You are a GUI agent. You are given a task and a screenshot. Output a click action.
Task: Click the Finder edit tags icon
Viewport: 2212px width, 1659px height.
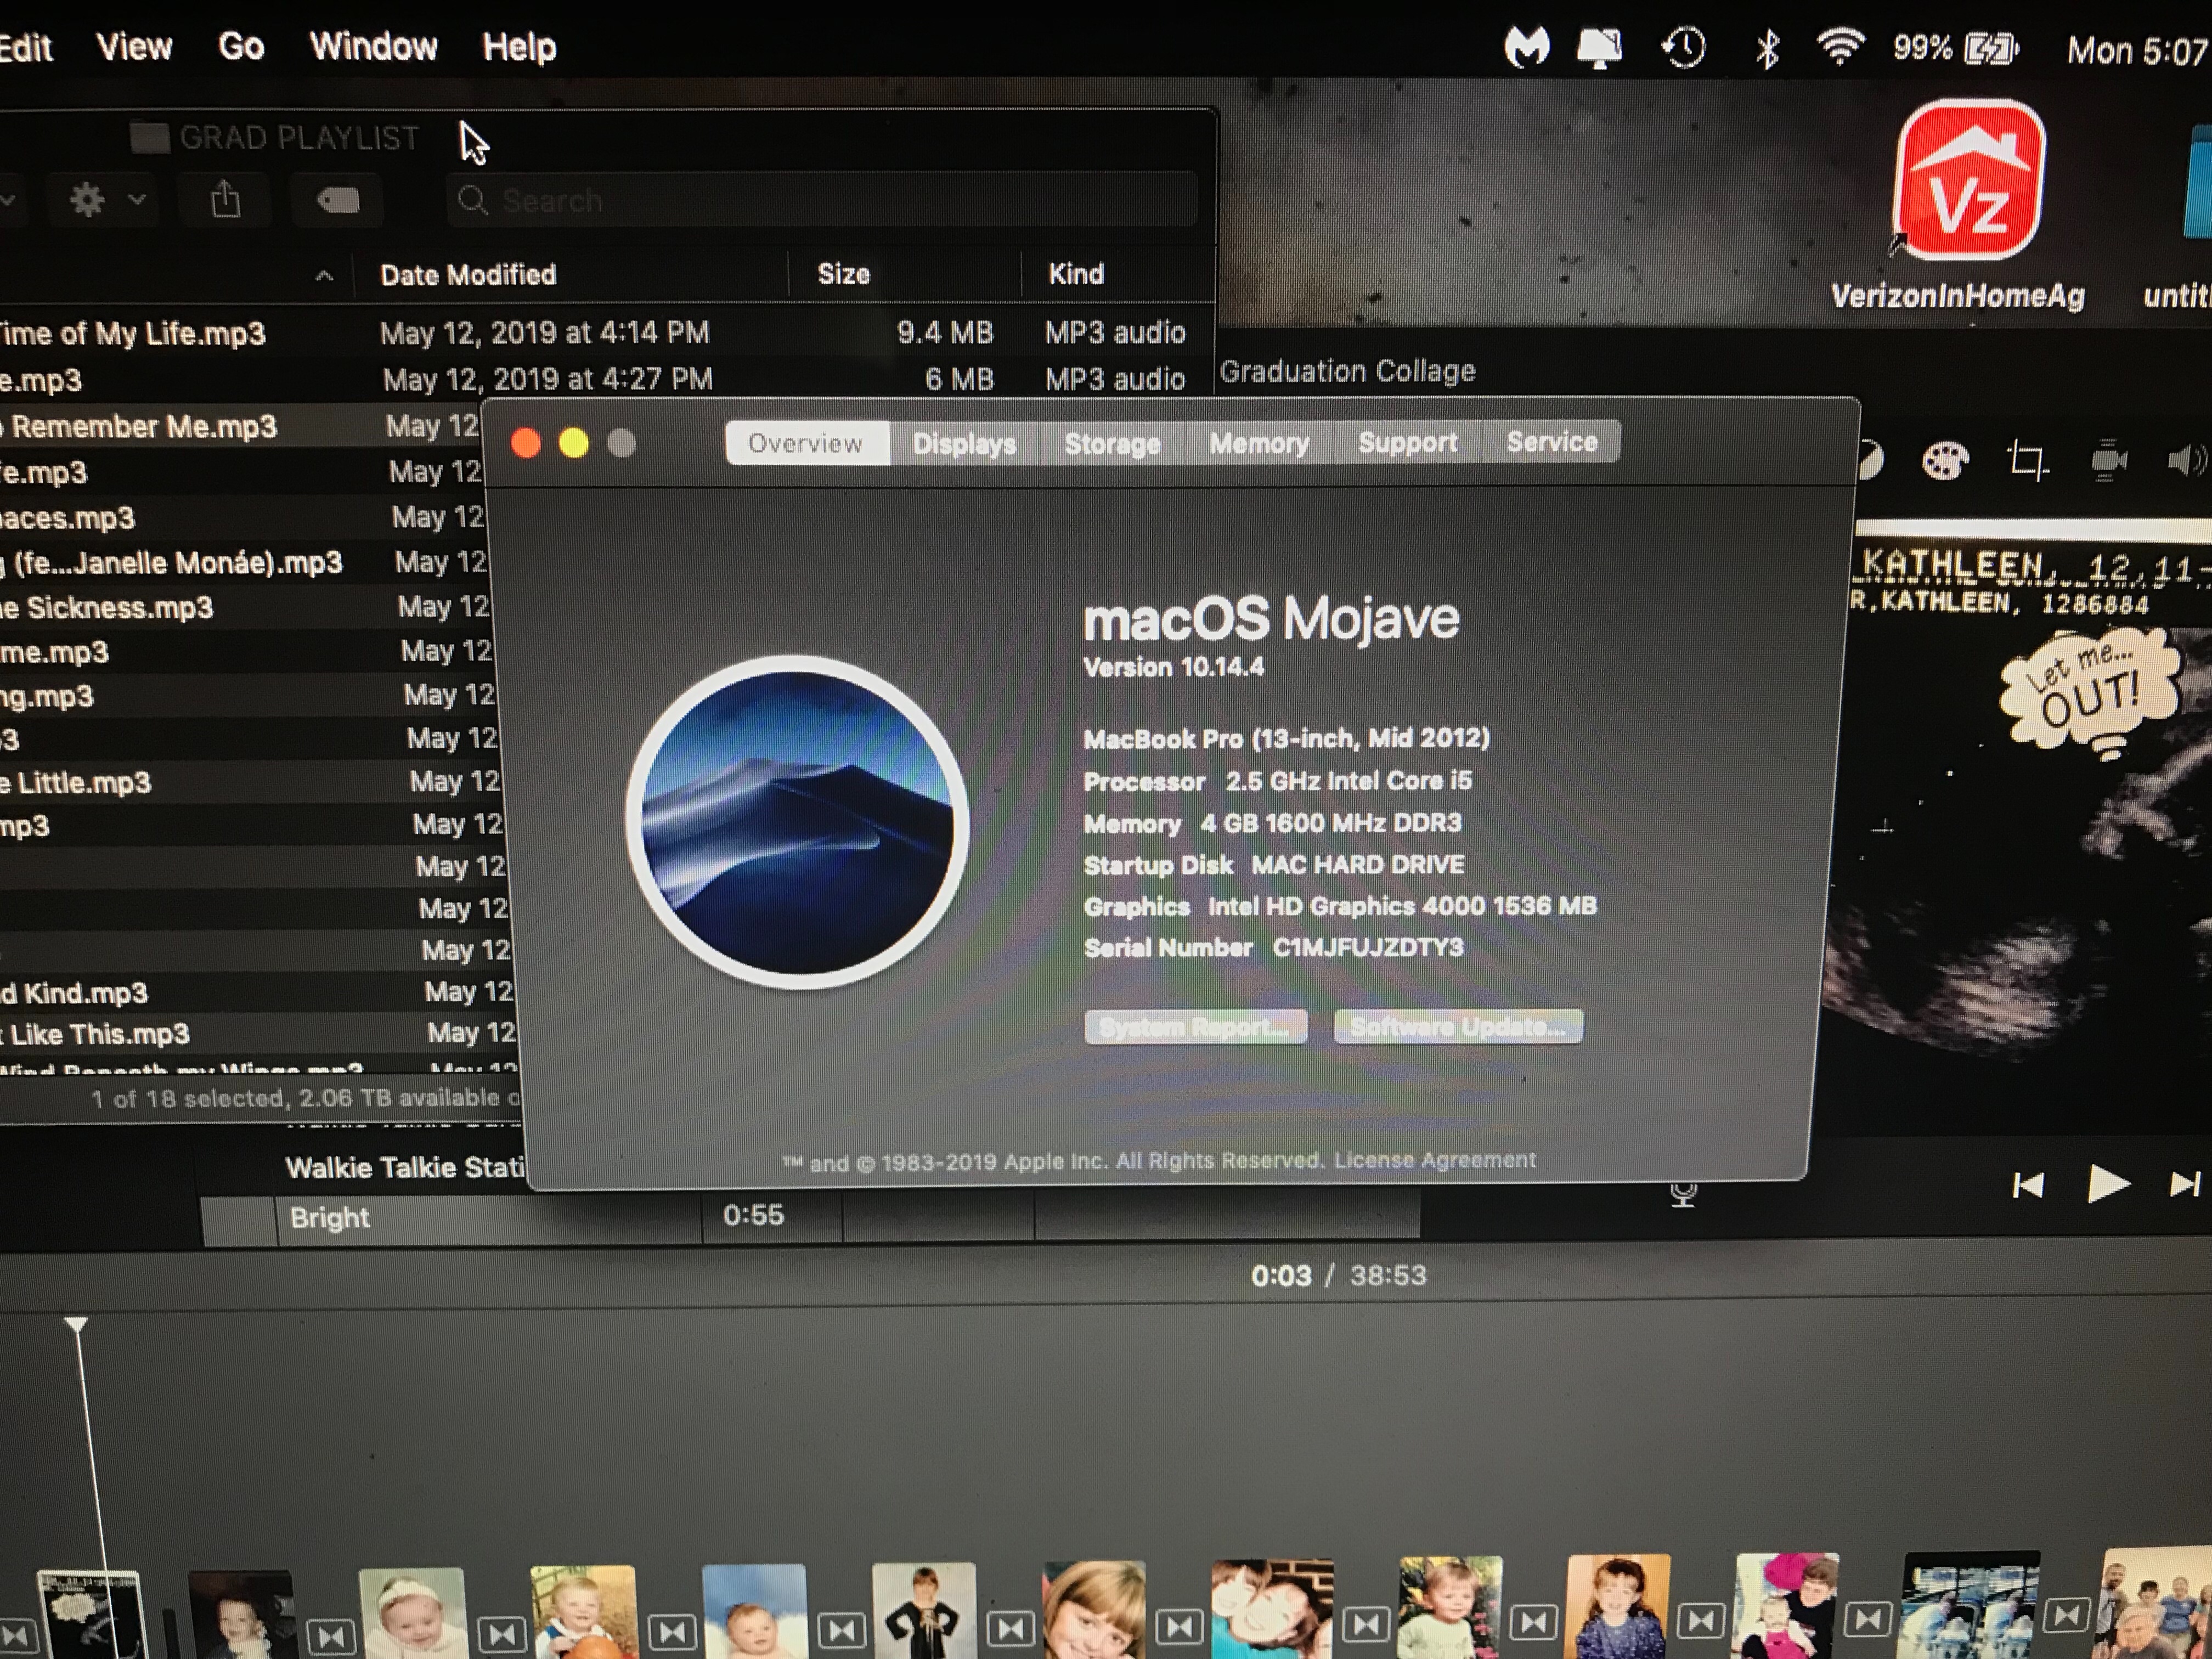[x=338, y=201]
